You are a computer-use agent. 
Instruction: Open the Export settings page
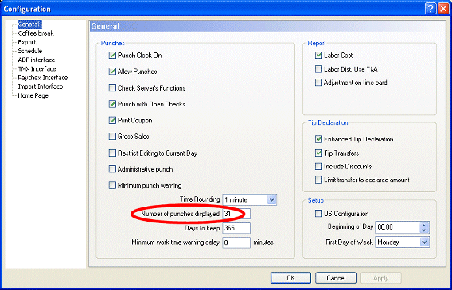coord(27,42)
